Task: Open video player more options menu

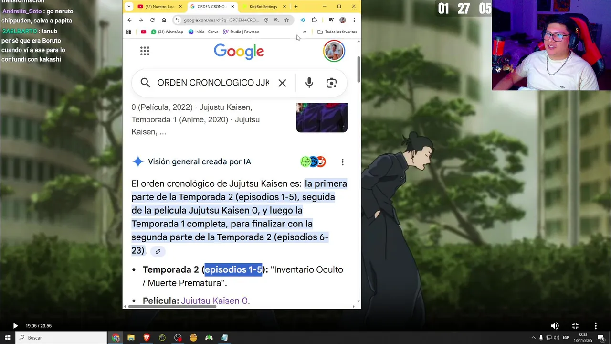Action: click(595, 326)
